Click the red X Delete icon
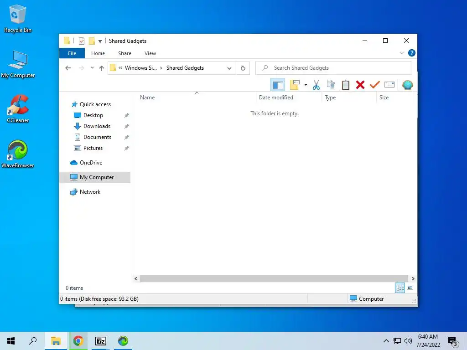This screenshot has width=467, height=350. [x=360, y=85]
